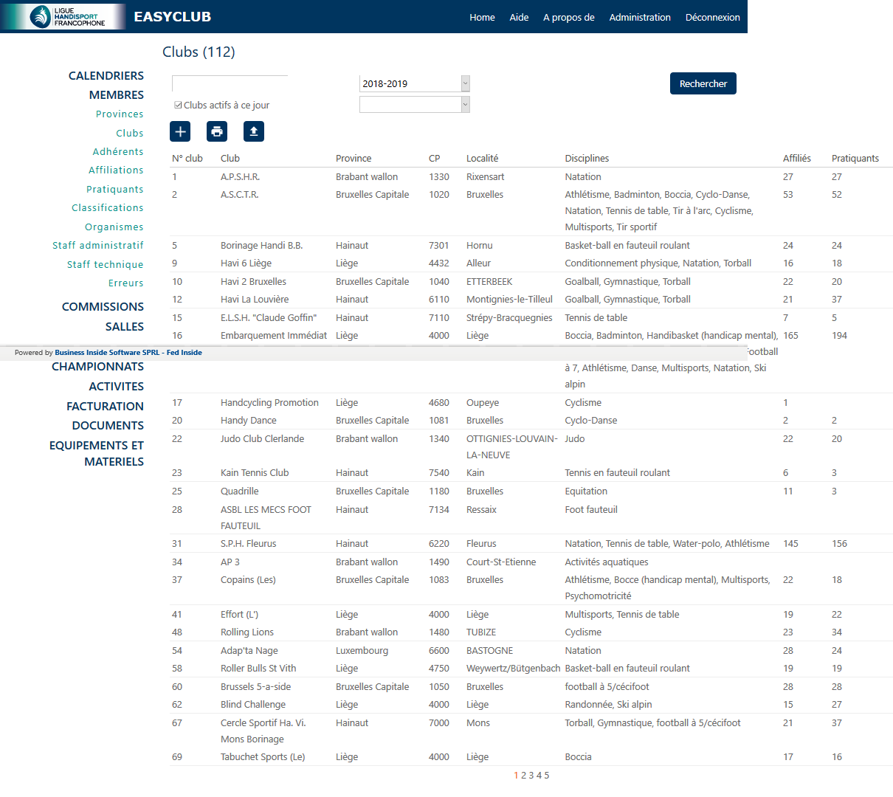Select the Havi 6 Liège club
The width and height of the screenshot is (893, 797).
point(246,263)
